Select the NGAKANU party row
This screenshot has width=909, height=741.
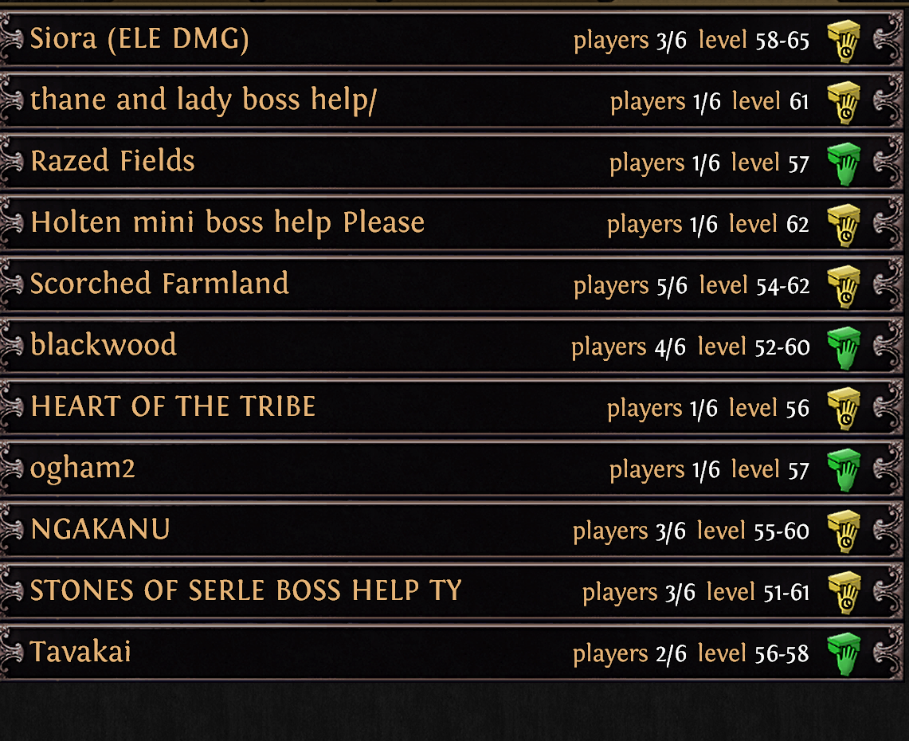453,529
